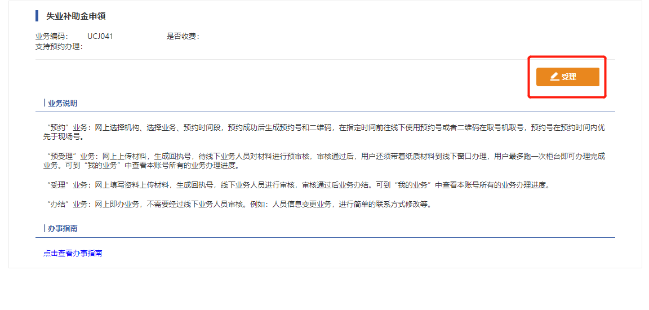Click the blue divider under 办事指南

[x=325, y=238]
